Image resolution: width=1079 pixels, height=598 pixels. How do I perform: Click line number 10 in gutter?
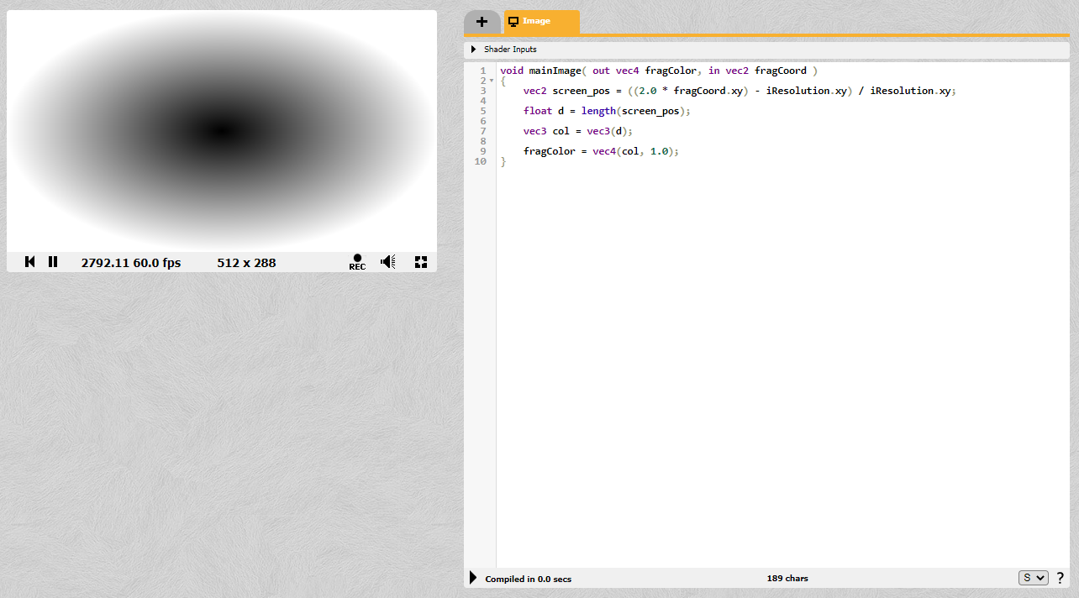[x=481, y=161]
